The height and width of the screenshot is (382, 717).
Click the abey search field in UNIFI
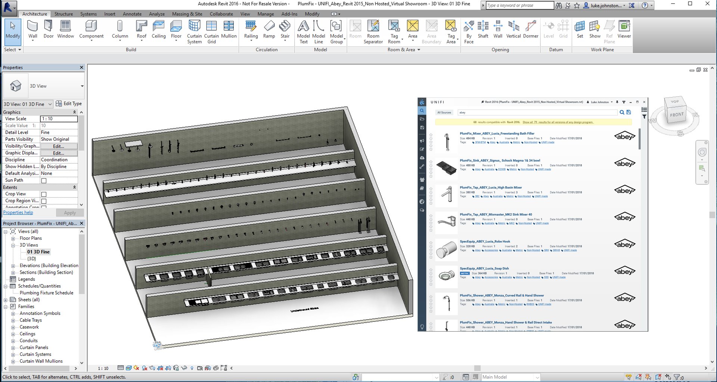(538, 112)
